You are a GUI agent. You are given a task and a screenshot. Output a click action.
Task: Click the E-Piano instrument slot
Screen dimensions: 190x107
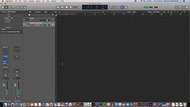(x=6, y=56)
